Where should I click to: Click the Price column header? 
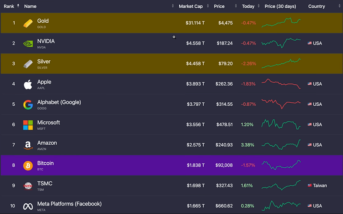coord(219,6)
